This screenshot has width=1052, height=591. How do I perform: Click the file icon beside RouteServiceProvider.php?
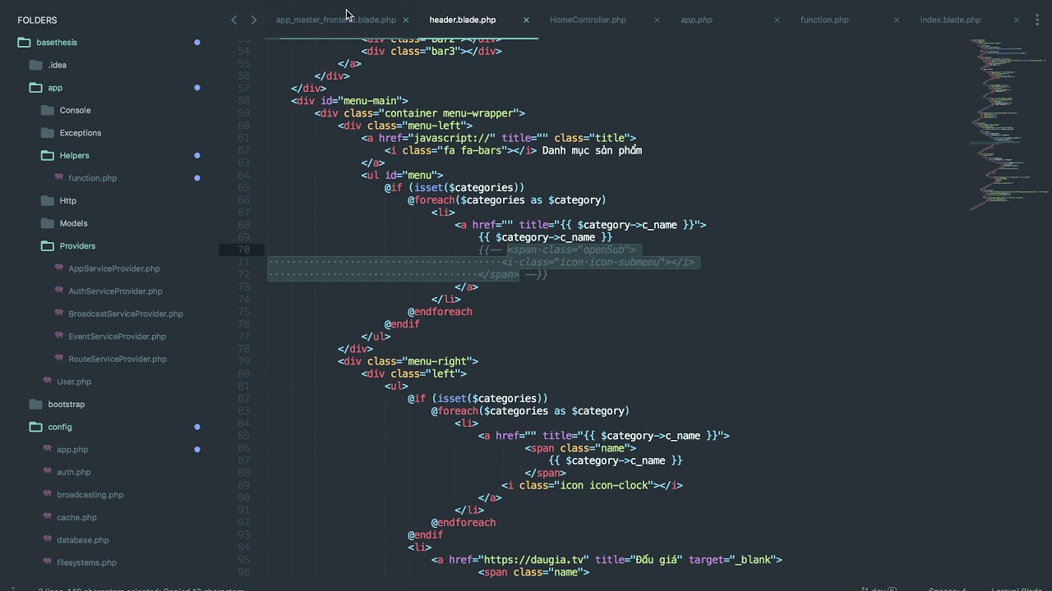[59, 358]
